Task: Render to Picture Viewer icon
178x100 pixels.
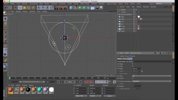Action: point(61,8)
